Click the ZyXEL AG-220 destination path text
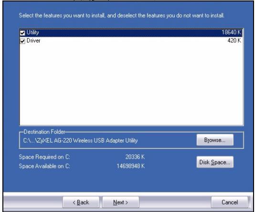The image size is (255, 212). click(81, 141)
